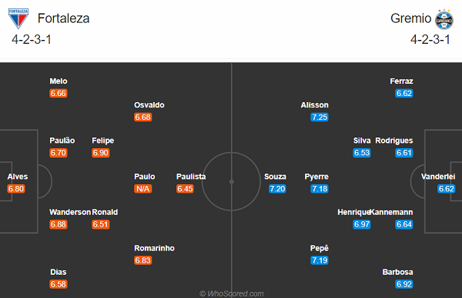
Task: Click Melo's 6.66 rating badge
Action: (x=59, y=94)
